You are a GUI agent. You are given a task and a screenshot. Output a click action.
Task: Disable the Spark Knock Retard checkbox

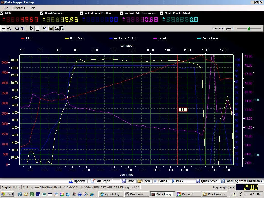pyautogui.click(x=162, y=13)
